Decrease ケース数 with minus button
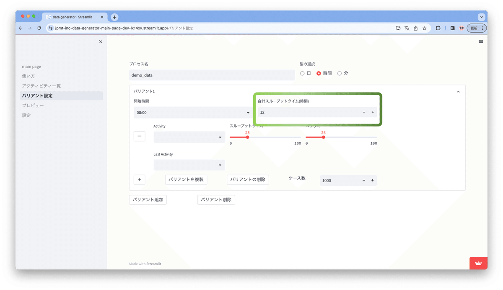 (x=364, y=180)
